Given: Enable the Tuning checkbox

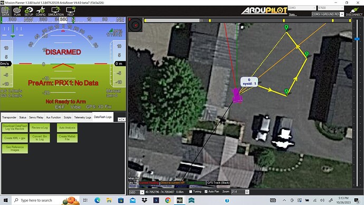Looking at the screenshot, I should [190, 192].
